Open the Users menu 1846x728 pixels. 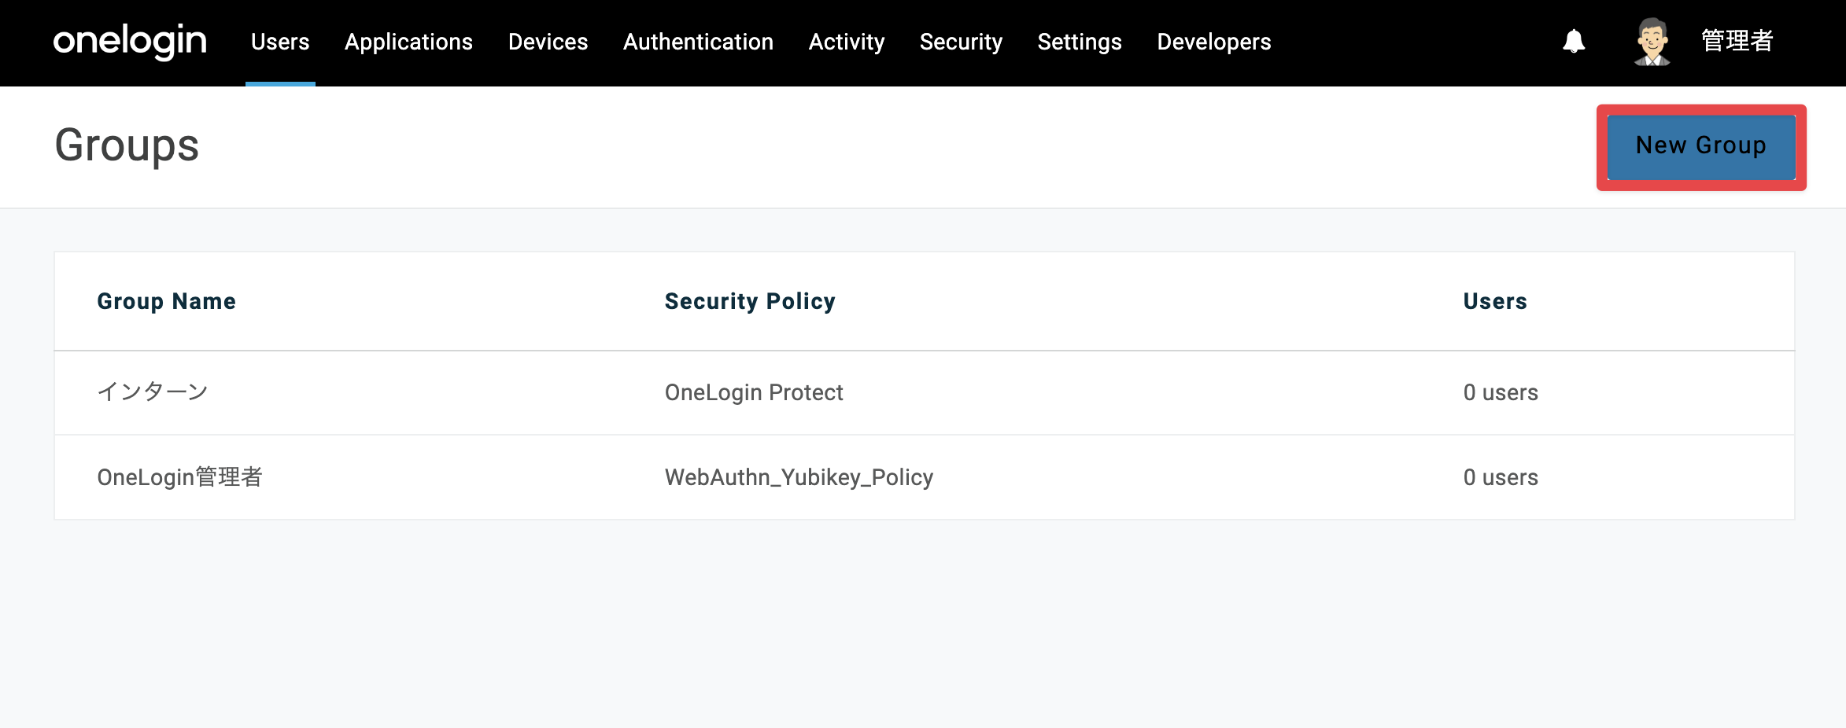(x=280, y=42)
